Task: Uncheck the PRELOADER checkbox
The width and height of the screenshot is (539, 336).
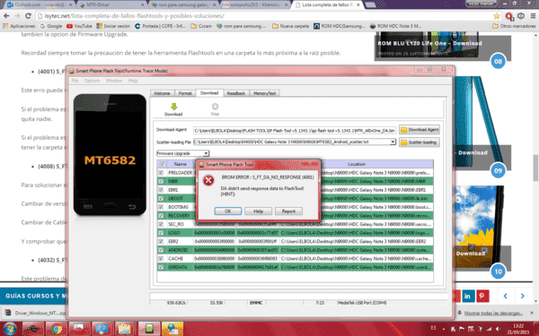Action: pyautogui.click(x=161, y=173)
